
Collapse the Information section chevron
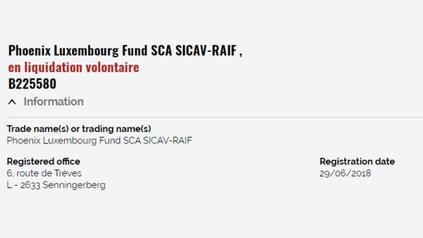12,102
